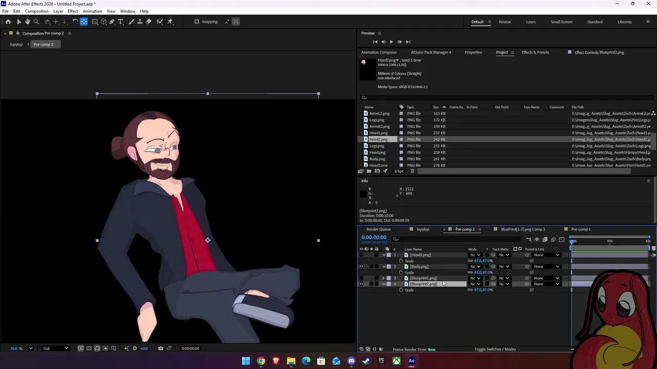Expand the Blueprint1.png layer properties
The image size is (657, 369).
point(383,278)
